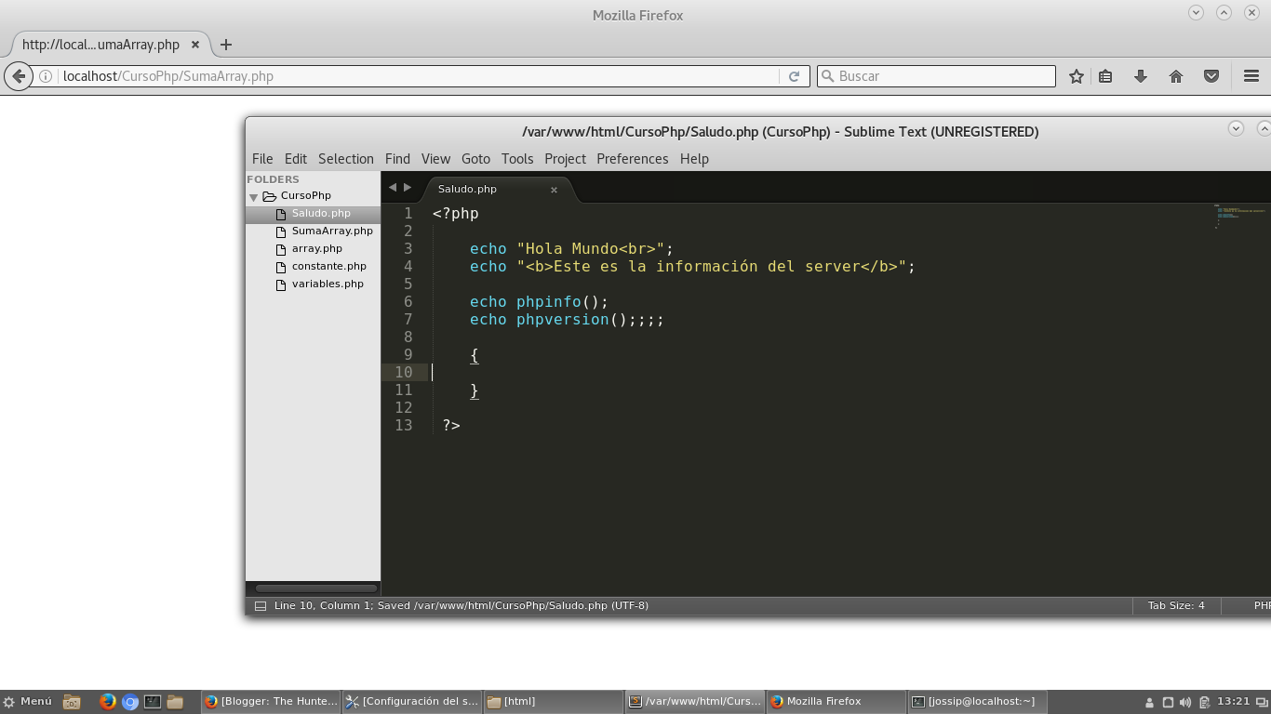Close the SumaArray.php browser tab
This screenshot has width=1271, height=714.
coord(196,44)
